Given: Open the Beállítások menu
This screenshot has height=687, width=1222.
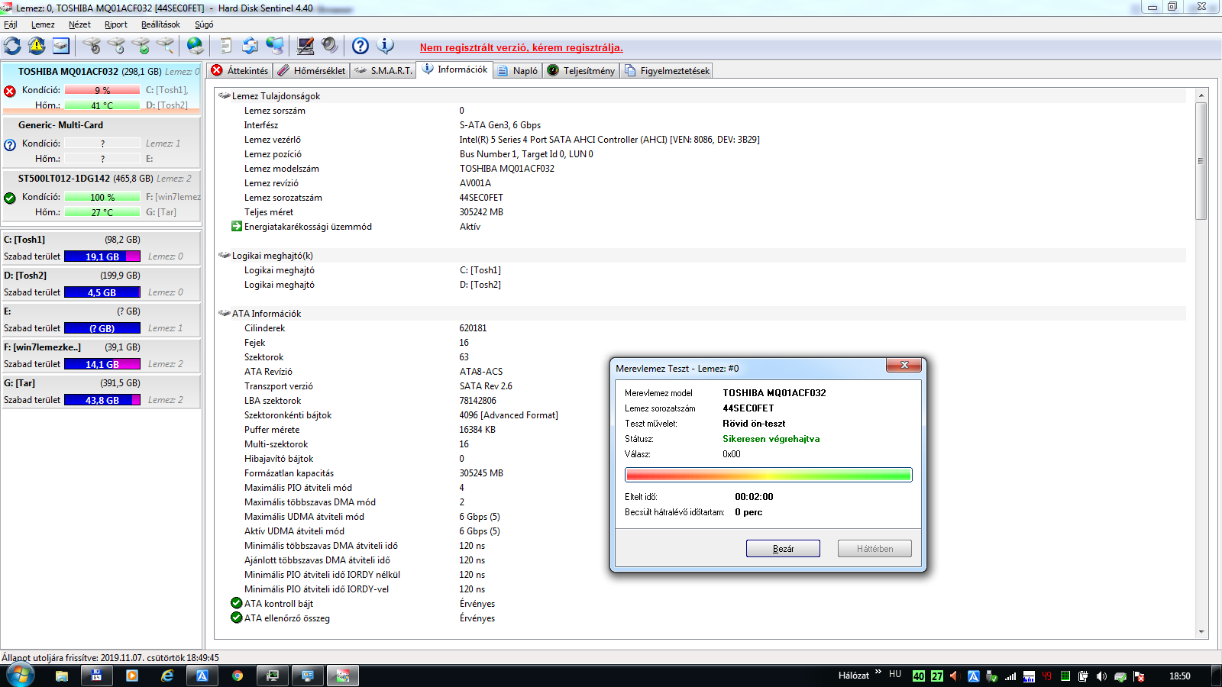Looking at the screenshot, I should pyautogui.click(x=160, y=24).
